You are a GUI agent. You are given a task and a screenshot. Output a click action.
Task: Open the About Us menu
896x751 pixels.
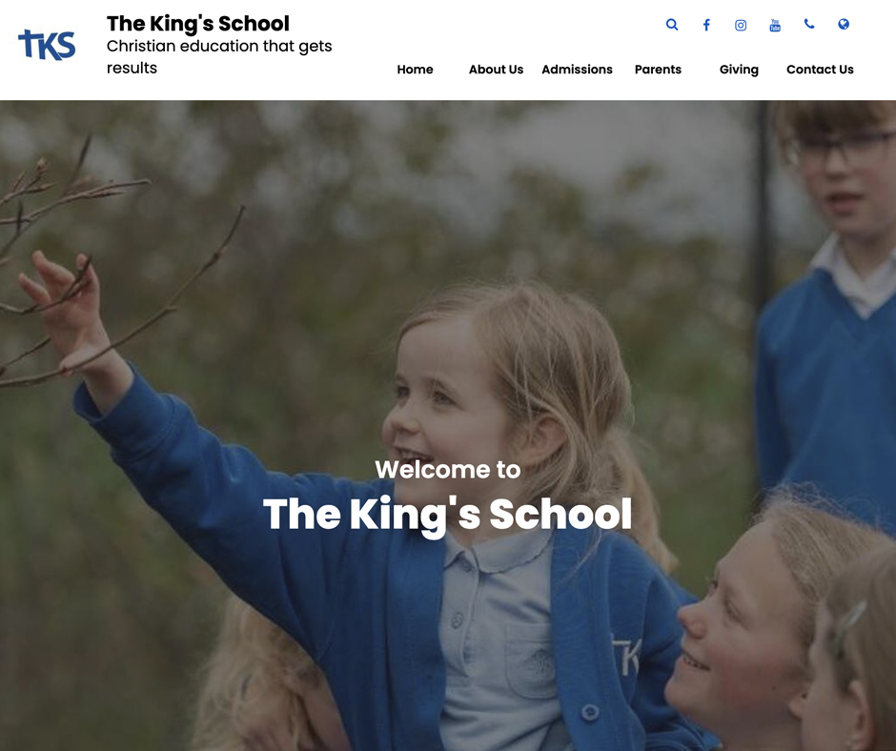coord(496,70)
